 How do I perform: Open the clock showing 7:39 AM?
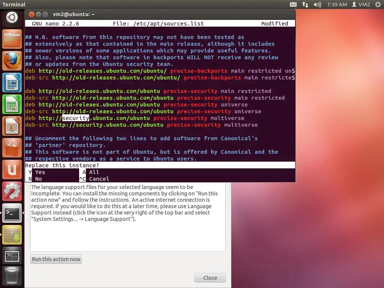click(x=337, y=4)
